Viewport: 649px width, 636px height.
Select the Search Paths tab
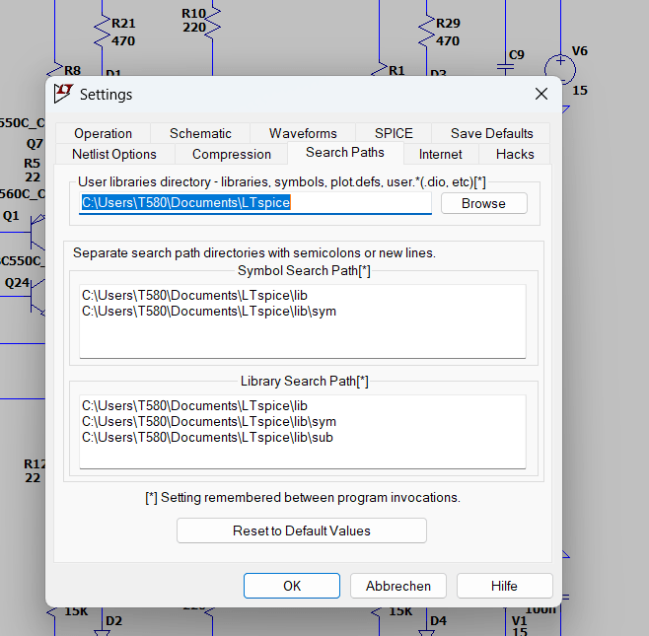345,152
